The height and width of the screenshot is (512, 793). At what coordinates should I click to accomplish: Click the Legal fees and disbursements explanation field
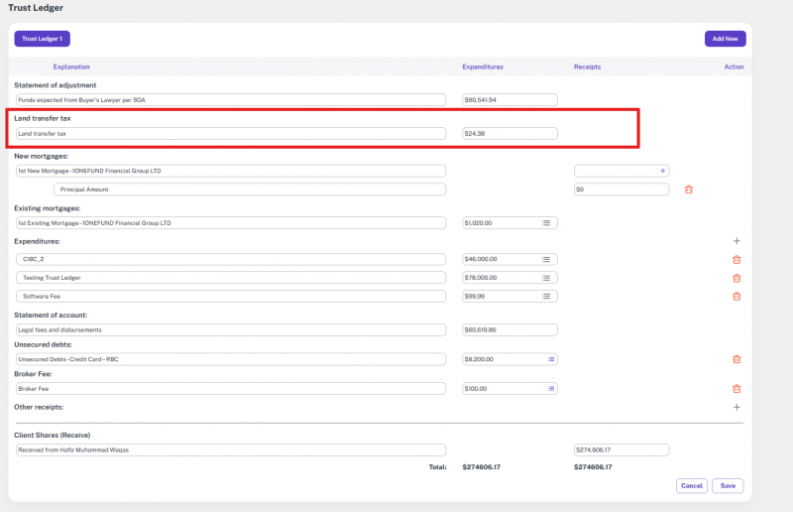(x=230, y=329)
